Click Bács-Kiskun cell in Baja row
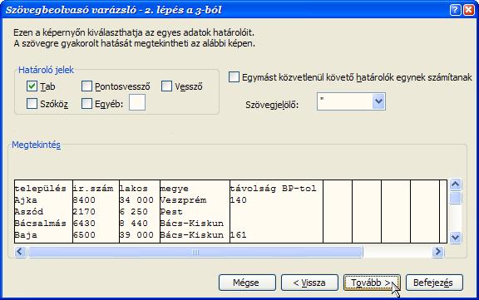The image size is (479, 300). pyautogui.click(x=192, y=235)
